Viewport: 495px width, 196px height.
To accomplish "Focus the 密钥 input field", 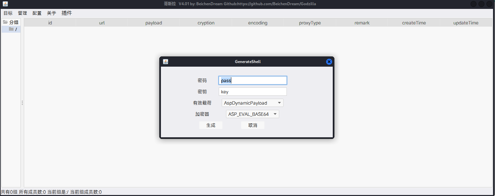I will [x=253, y=92].
